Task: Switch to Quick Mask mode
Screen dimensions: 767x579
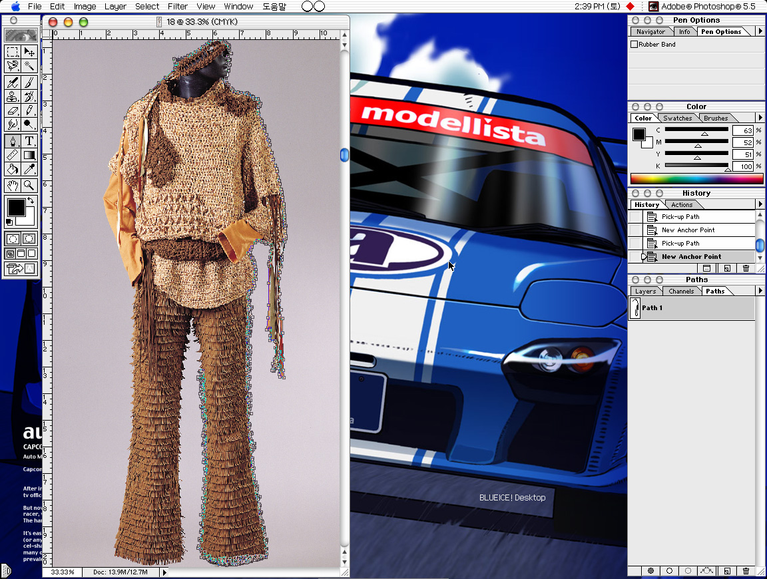Action: [29, 238]
